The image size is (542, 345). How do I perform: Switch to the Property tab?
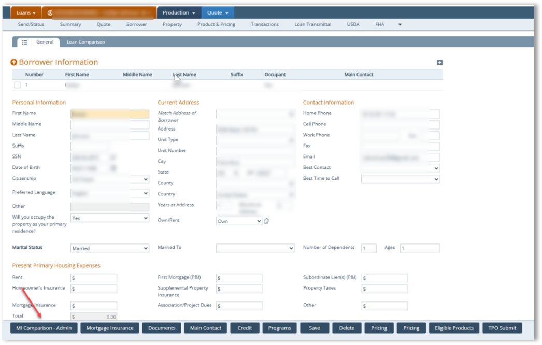click(x=172, y=24)
